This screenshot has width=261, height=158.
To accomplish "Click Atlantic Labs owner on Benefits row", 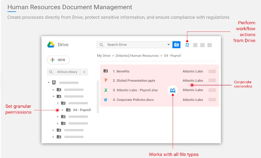I will point(193,71).
